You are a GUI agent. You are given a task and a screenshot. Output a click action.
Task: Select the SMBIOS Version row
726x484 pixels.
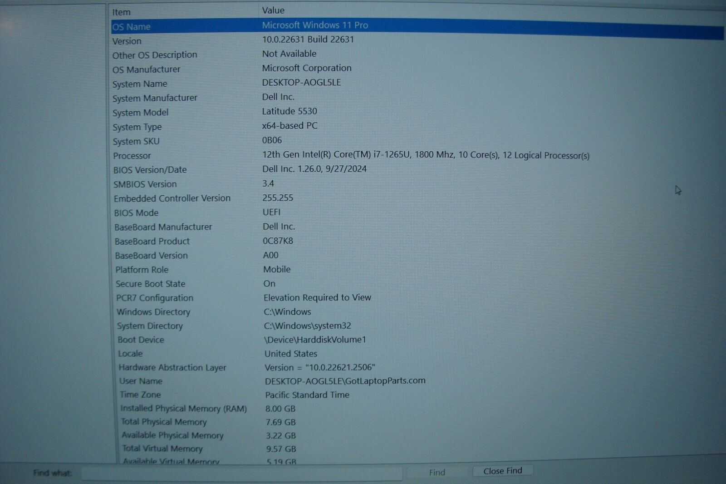click(x=417, y=184)
